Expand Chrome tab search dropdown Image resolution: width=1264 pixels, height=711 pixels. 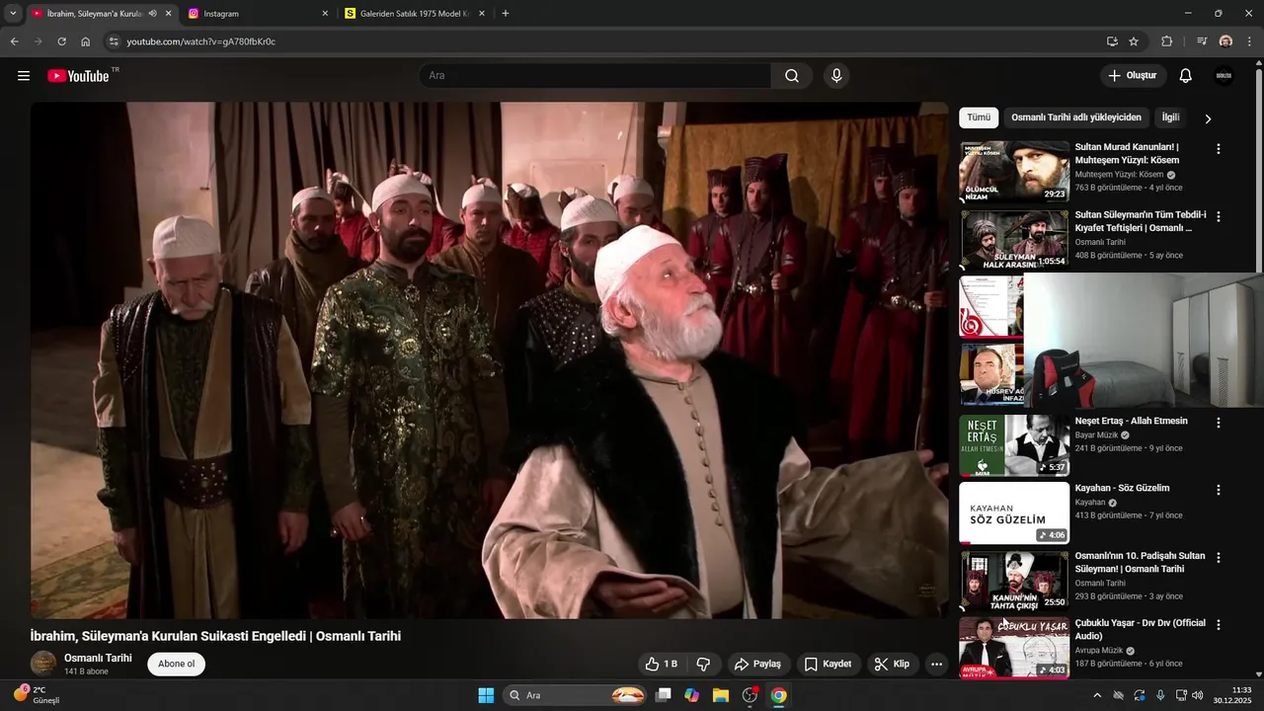click(x=13, y=14)
